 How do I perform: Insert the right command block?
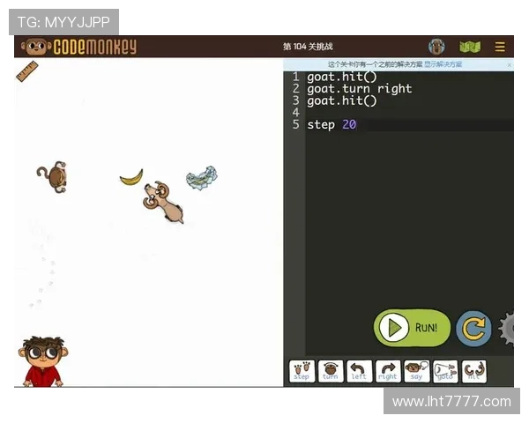pyautogui.click(x=388, y=372)
